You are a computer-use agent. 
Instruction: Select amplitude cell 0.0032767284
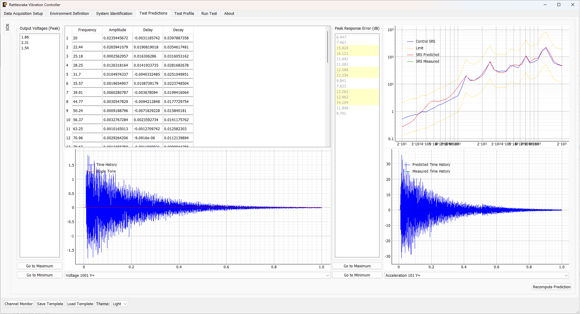117,120
